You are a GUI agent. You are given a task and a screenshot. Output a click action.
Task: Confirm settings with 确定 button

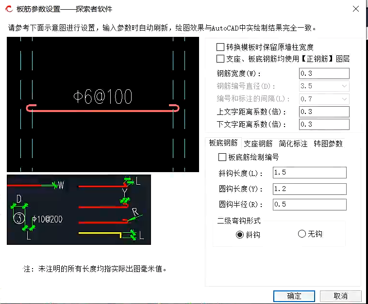pyautogui.click(x=294, y=296)
